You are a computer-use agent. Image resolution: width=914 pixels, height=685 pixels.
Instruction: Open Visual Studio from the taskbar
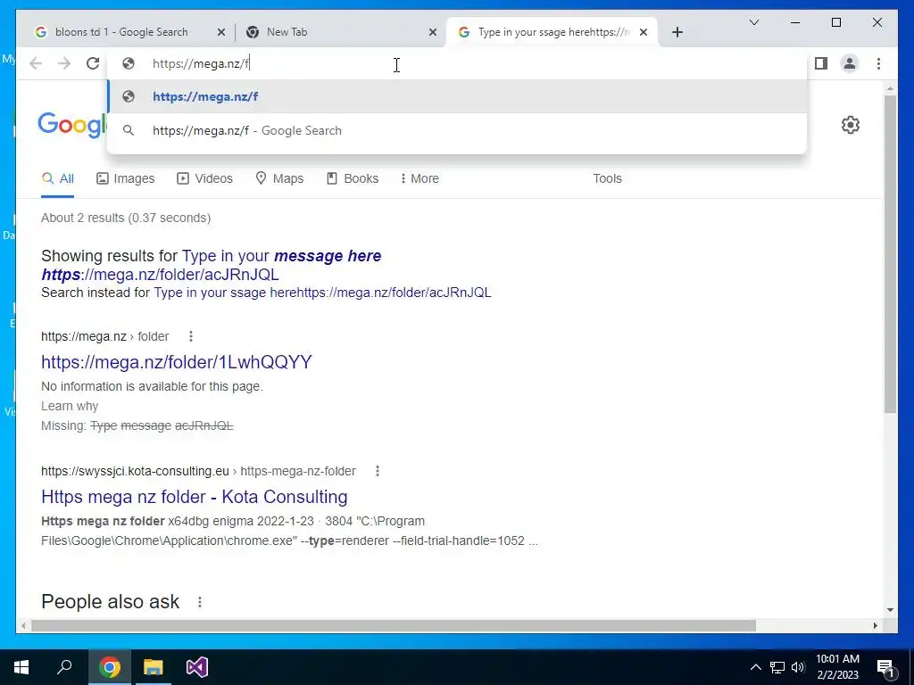(197, 667)
